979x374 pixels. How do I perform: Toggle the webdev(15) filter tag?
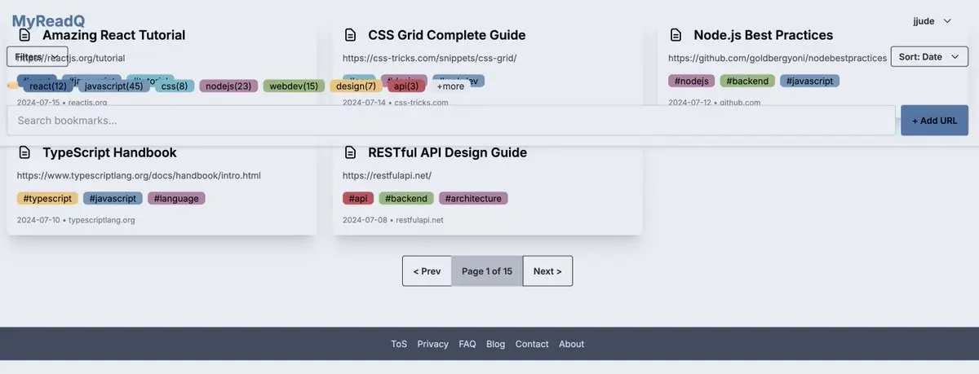[x=294, y=86]
